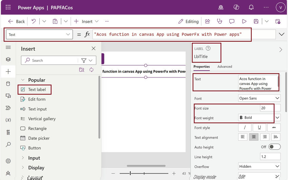Click the zoom in plus button
This screenshot has width=288, height=180.
point(174,173)
